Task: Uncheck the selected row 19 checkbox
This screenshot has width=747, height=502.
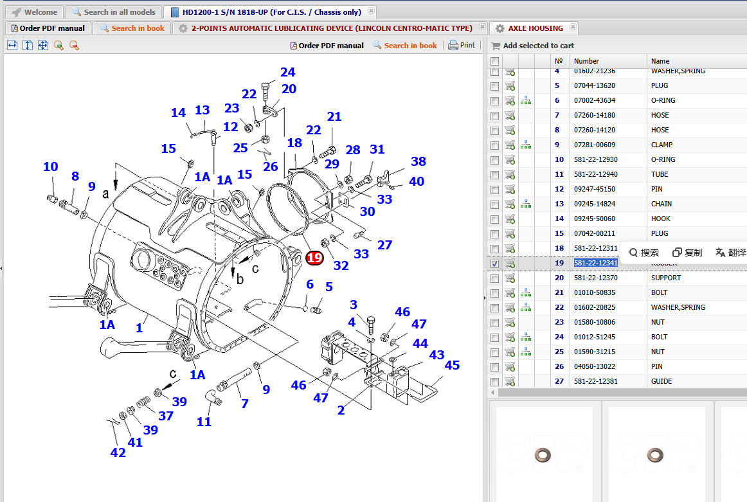Action: coord(494,264)
